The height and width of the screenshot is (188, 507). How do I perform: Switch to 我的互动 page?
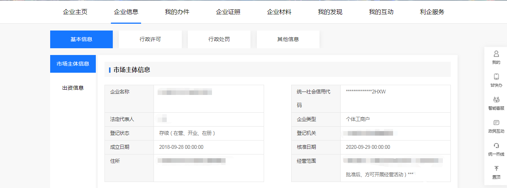pyautogui.click(x=381, y=12)
